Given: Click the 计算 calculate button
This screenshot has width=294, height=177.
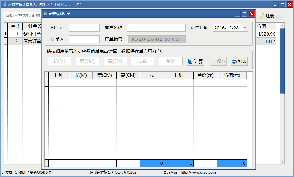Looking at the screenshot, I should [195, 61].
